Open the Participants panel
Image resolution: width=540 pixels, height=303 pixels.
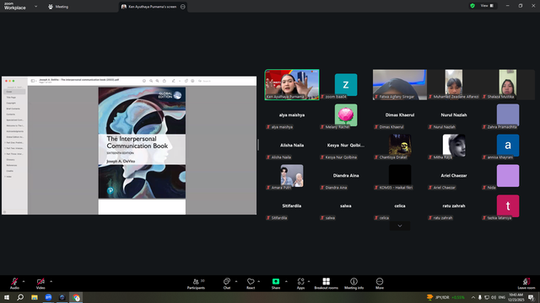tap(196, 284)
